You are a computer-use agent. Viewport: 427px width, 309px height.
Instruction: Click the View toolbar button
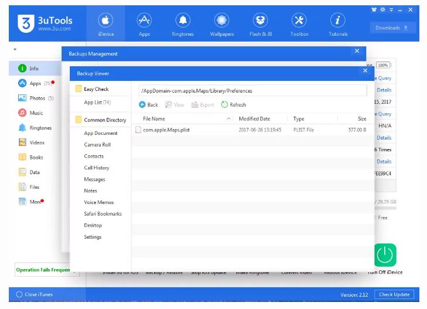tap(175, 104)
